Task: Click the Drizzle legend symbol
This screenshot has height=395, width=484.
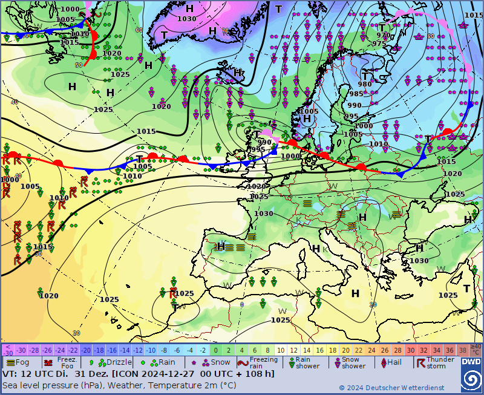Action: (x=91, y=363)
